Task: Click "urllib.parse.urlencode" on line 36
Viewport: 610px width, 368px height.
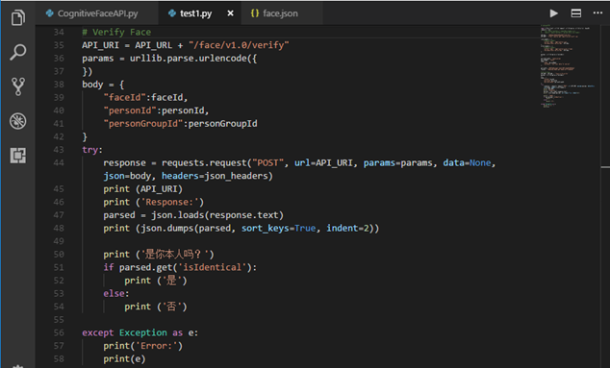Action: tap(188, 59)
